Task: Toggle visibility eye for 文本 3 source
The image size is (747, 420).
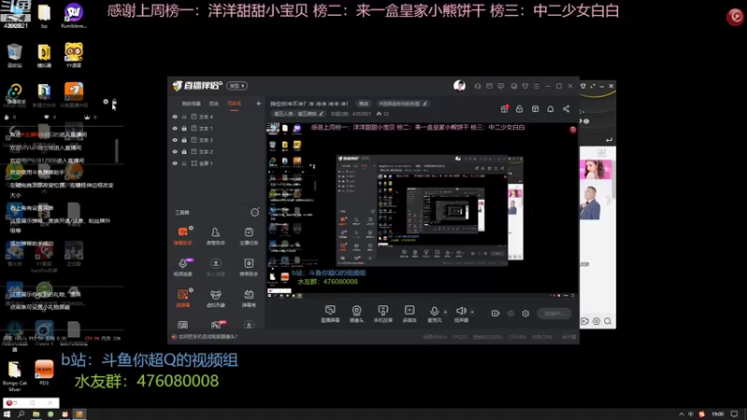Action: tap(175, 140)
